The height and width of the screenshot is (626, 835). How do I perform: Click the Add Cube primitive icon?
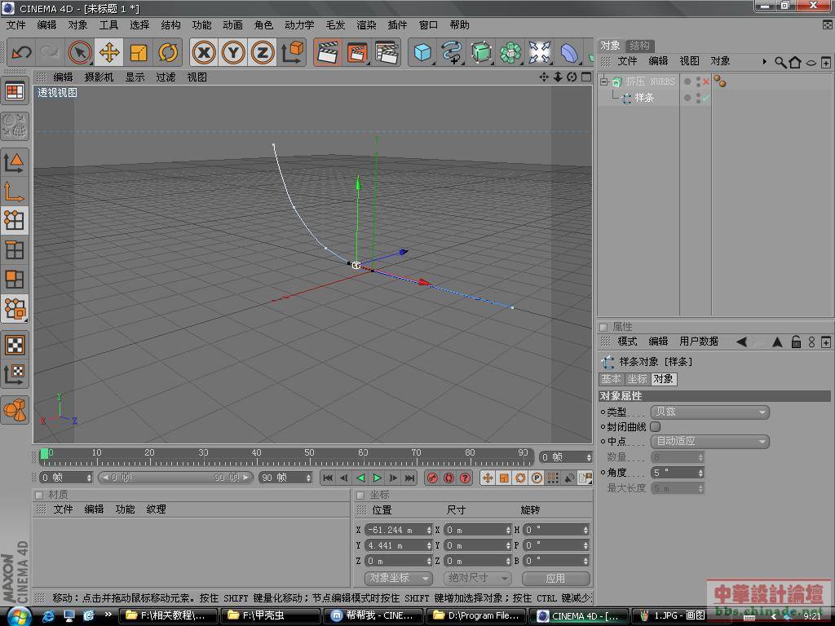[x=422, y=53]
